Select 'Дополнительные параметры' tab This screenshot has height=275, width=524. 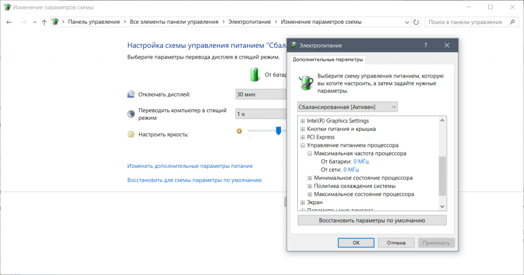point(327,59)
